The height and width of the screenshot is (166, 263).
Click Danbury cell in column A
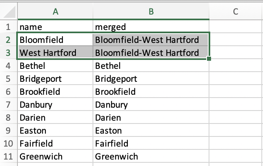point(55,104)
